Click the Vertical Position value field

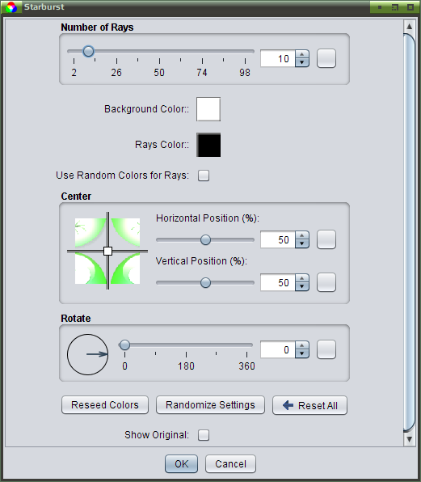click(x=278, y=282)
